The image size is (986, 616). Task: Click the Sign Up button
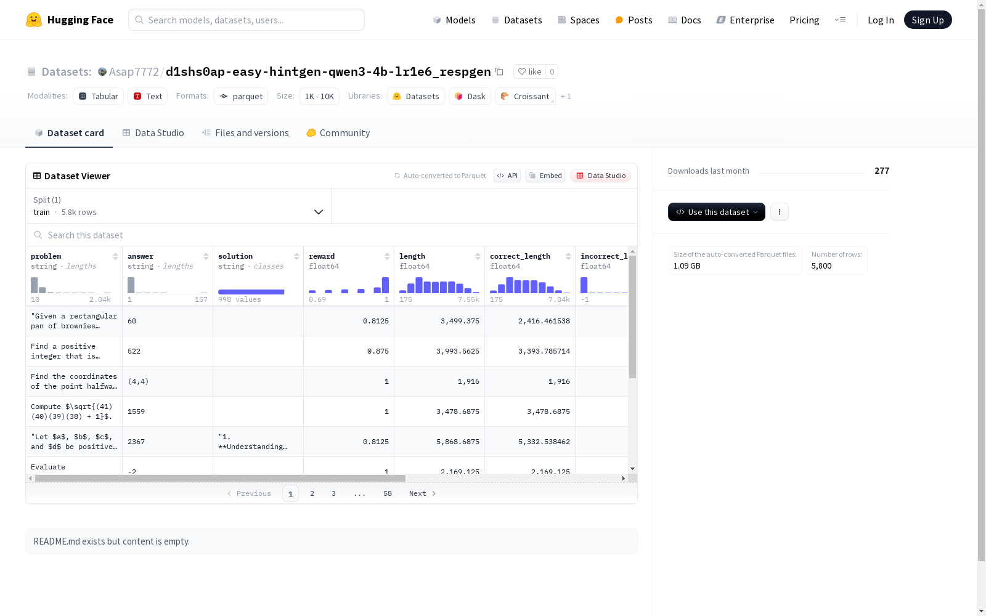pos(927,20)
